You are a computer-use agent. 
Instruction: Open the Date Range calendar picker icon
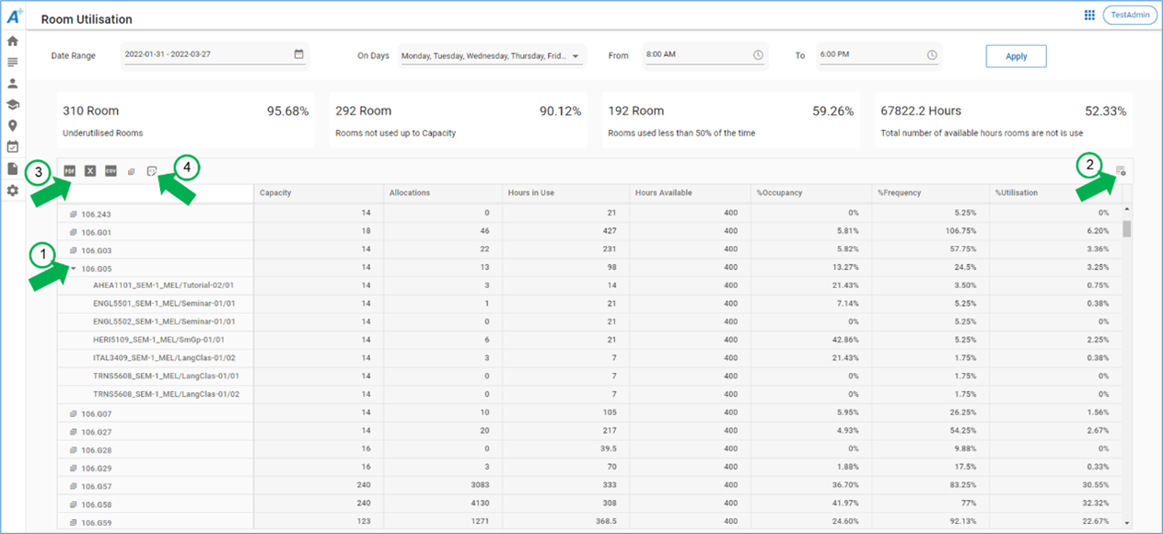[x=299, y=54]
